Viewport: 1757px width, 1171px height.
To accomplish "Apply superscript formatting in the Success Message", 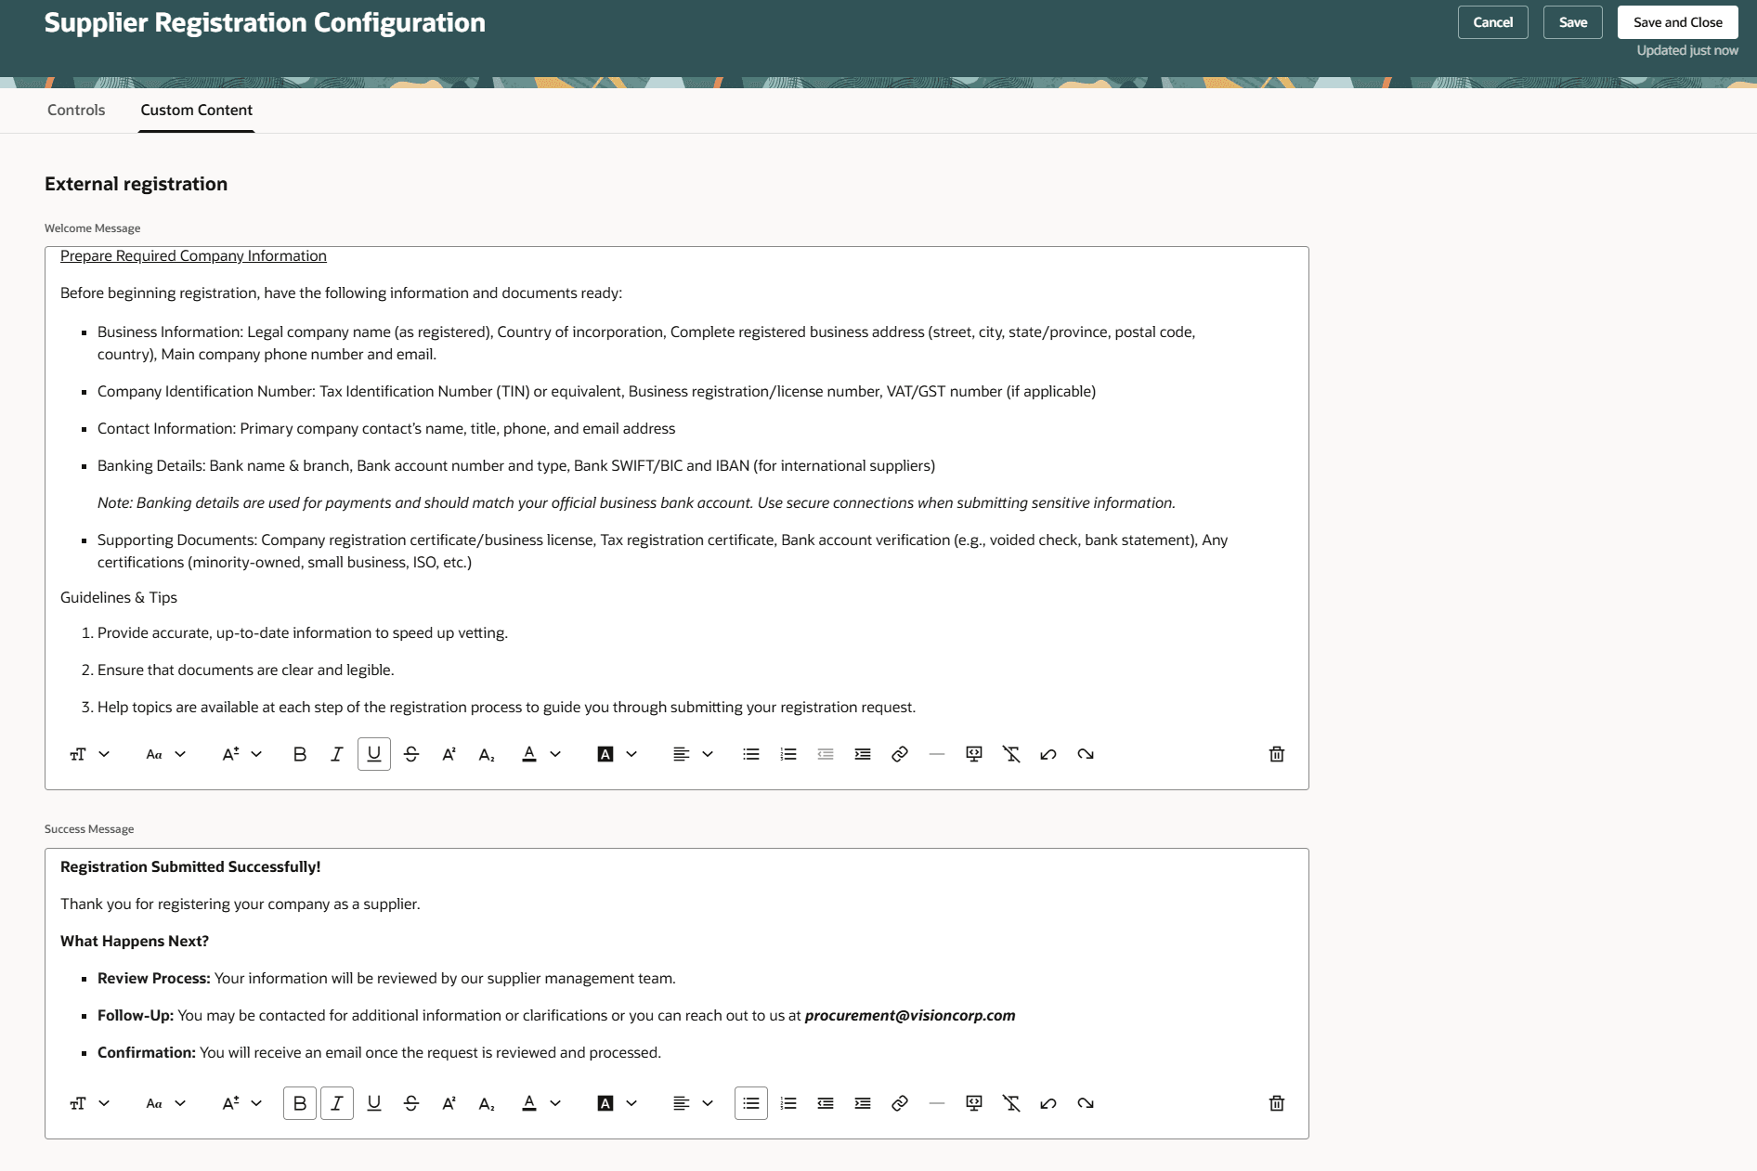I will (449, 1103).
